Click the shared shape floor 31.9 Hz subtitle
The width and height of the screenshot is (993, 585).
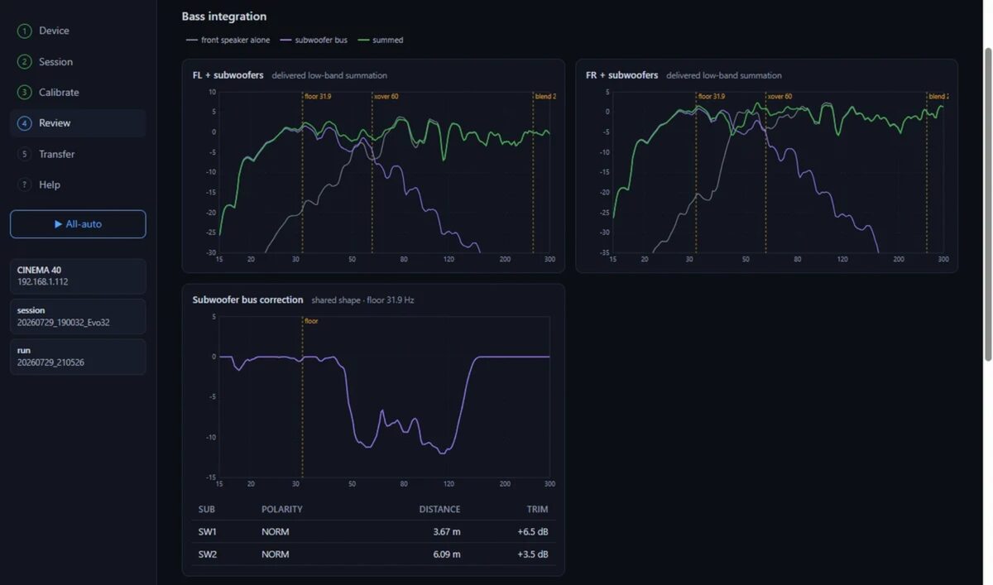coord(362,300)
